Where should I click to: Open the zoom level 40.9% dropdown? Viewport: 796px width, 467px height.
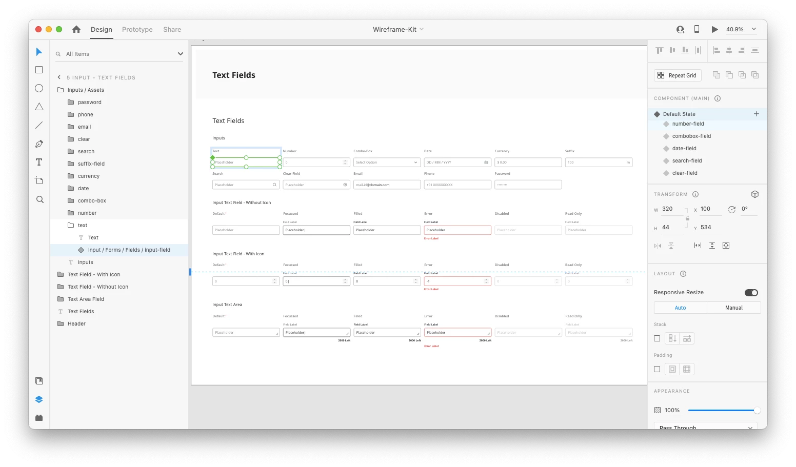tap(754, 29)
